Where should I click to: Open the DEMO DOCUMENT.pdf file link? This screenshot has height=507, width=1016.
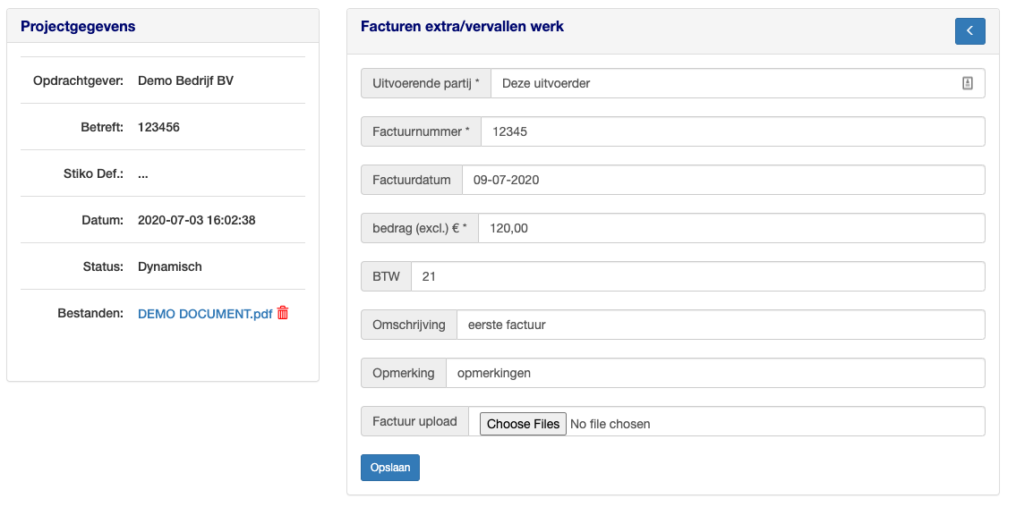(205, 313)
